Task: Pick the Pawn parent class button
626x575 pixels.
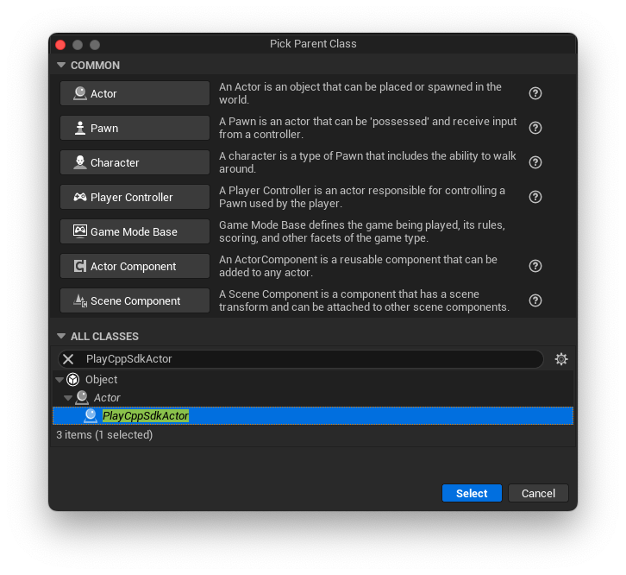Action: point(135,128)
